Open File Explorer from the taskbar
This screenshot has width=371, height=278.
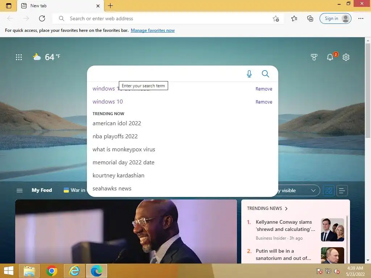tap(29, 271)
